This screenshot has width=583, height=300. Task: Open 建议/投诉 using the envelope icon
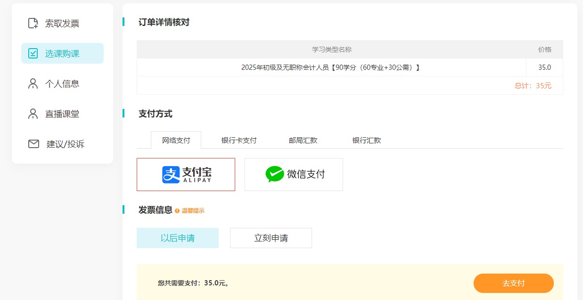click(x=33, y=144)
